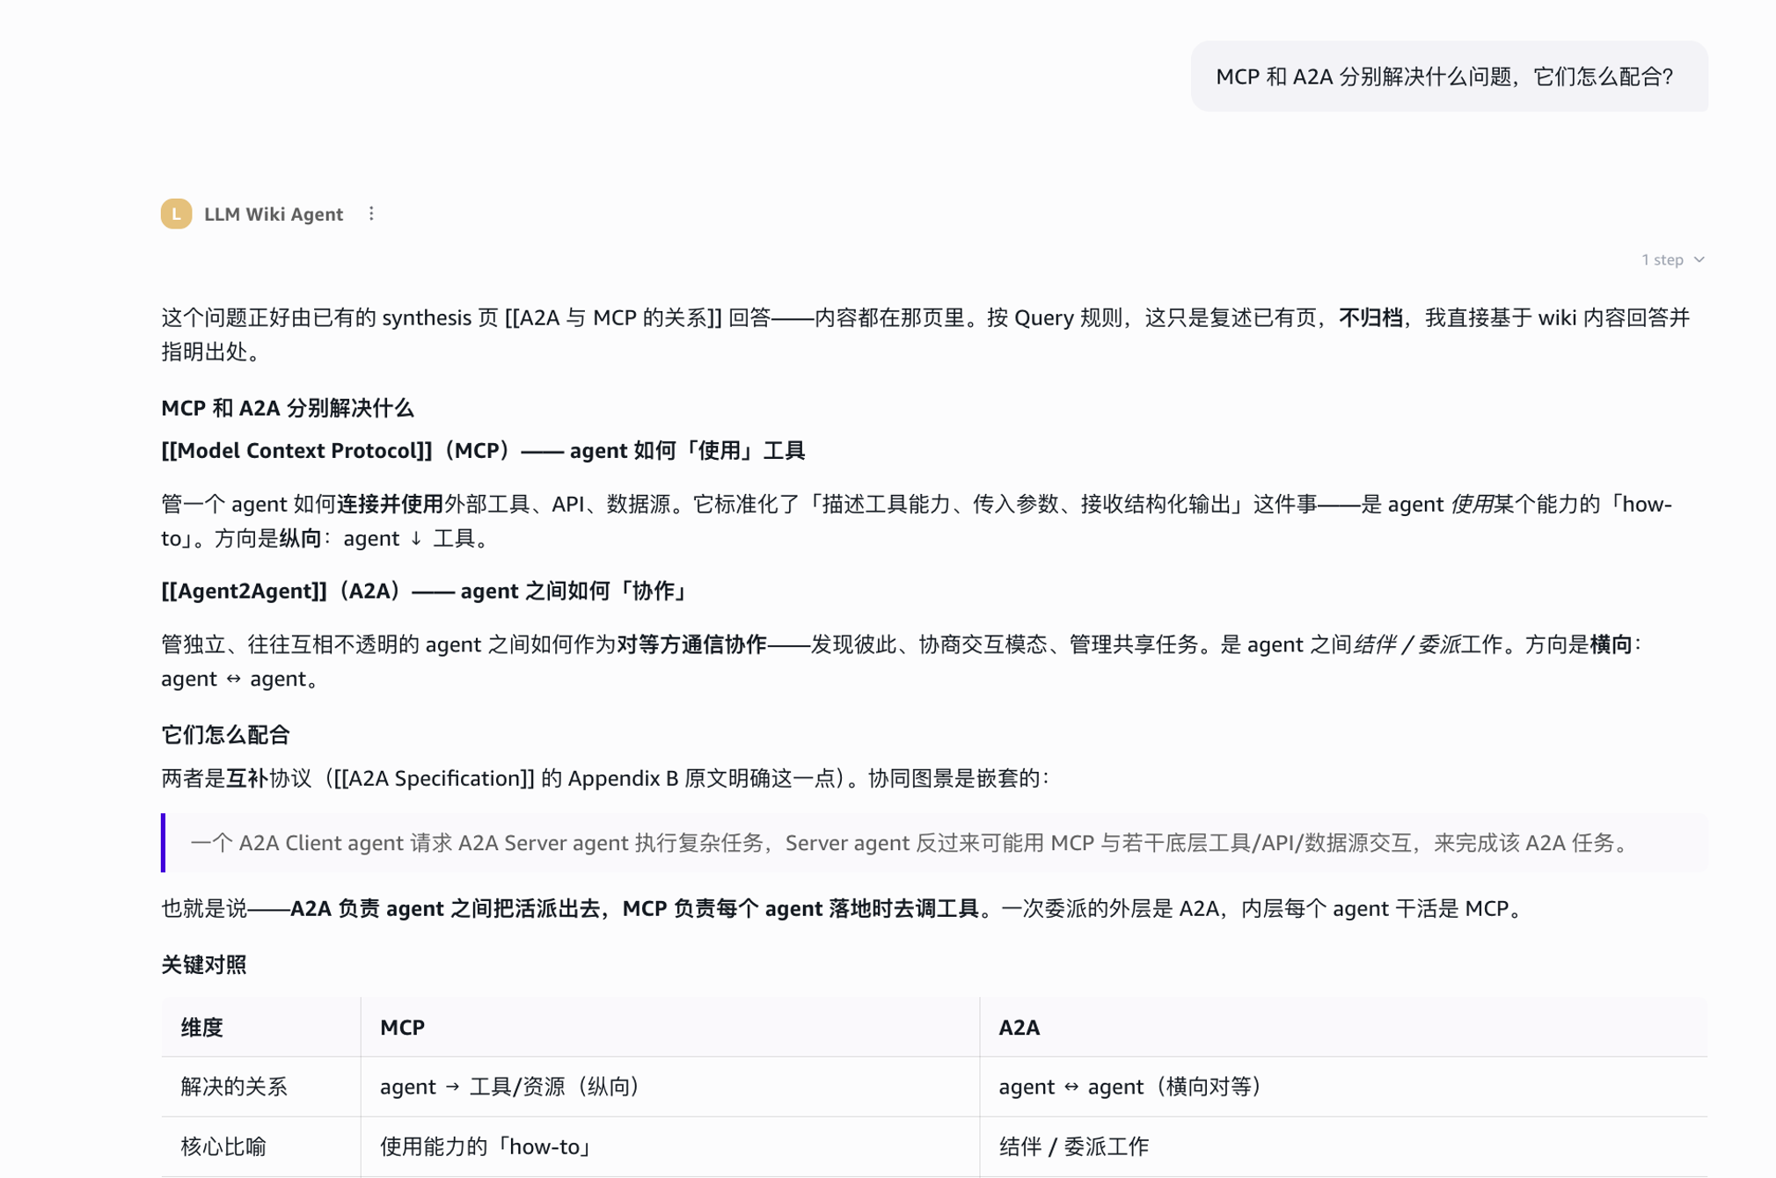Click the bold text '连接并使用'
Viewport: 1776px width, 1178px height.
(391, 504)
